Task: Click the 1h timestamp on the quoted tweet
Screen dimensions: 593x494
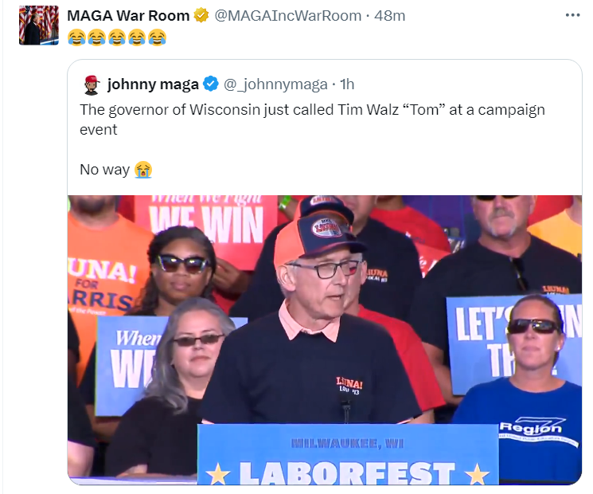Action: point(347,84)
